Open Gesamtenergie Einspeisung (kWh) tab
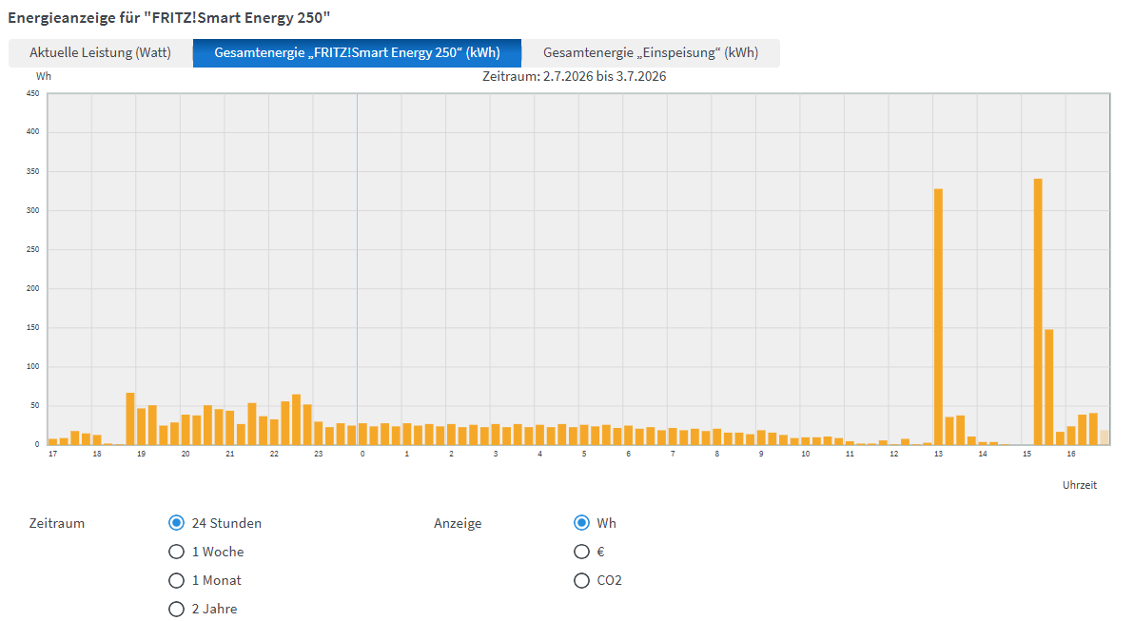Image resolution: width=1134 pixels, height=621 pixels. (x=651, y=52)
